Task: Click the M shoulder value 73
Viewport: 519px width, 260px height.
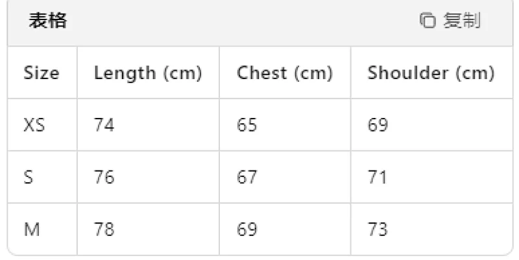Action: coord(378,230)
